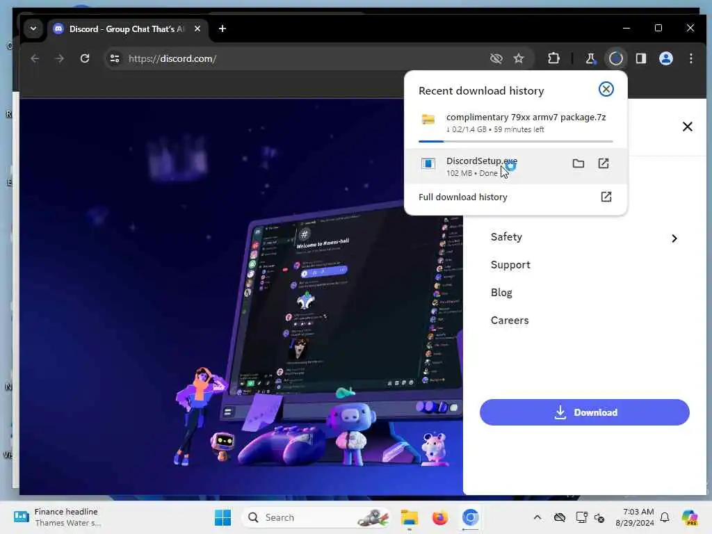Open the Finance headline widget

coord(56,517)
